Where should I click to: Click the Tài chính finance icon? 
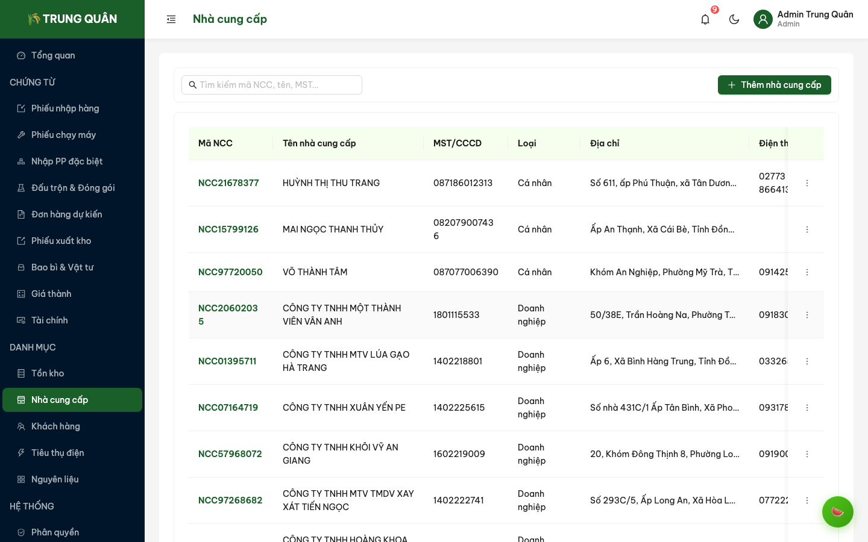(21, 320)
